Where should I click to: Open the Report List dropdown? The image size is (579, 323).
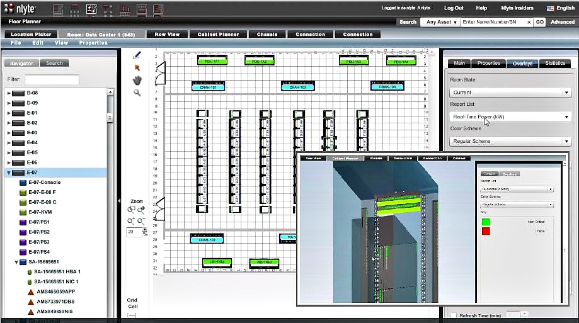510,116
